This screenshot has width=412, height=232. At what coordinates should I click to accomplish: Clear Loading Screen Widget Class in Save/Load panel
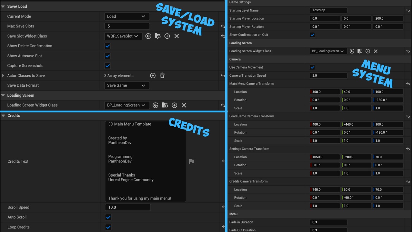coord(184,105)
